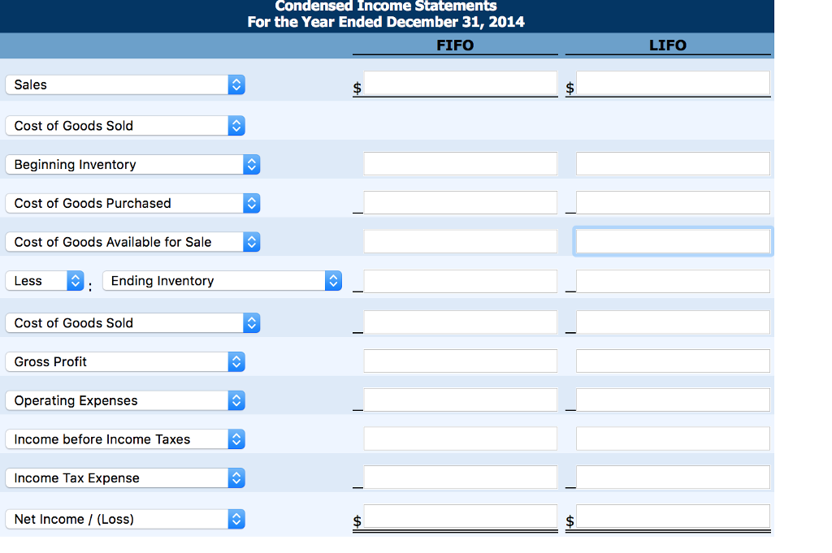Click the LIFO Cost of Goods Purchased field
The width and height of the screenshot is (832, 553).
pyautogui.click(x=673, y=202)
